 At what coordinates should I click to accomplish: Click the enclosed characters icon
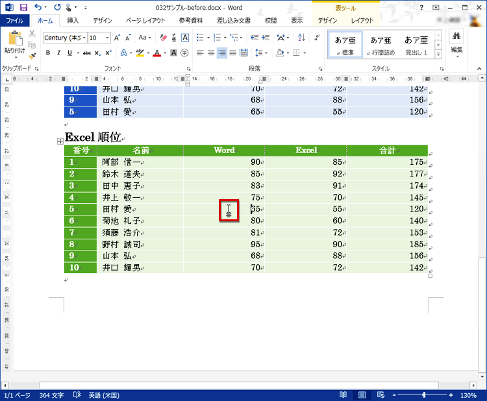(184, 53)
